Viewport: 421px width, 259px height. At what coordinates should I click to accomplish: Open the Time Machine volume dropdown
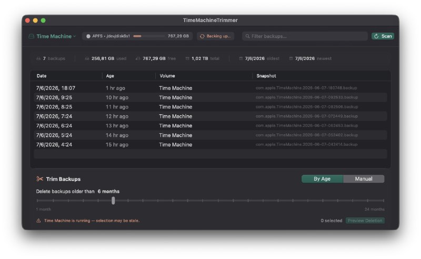click(x=52, y=36)
